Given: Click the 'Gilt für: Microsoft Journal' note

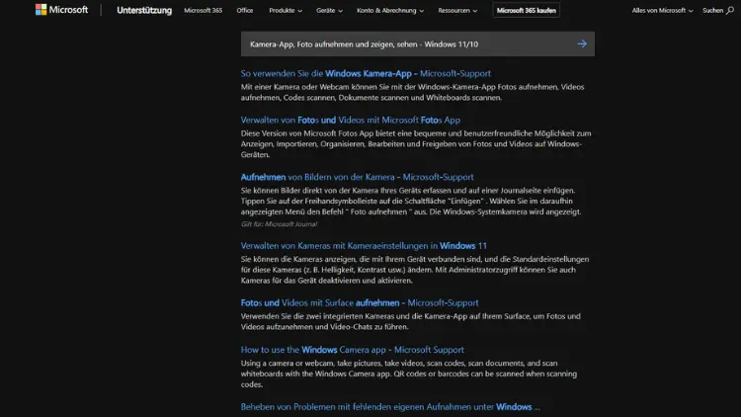Looking at the screenshot, I should 279,224.
